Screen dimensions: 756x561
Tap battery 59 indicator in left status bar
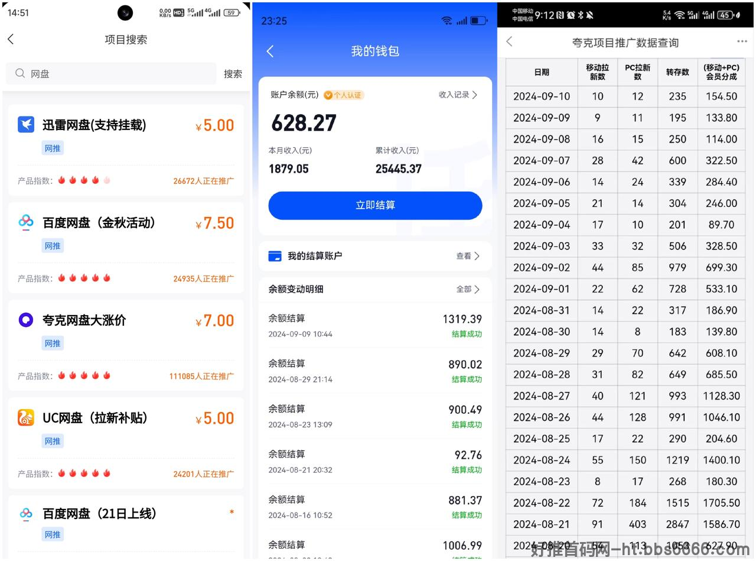232,12
